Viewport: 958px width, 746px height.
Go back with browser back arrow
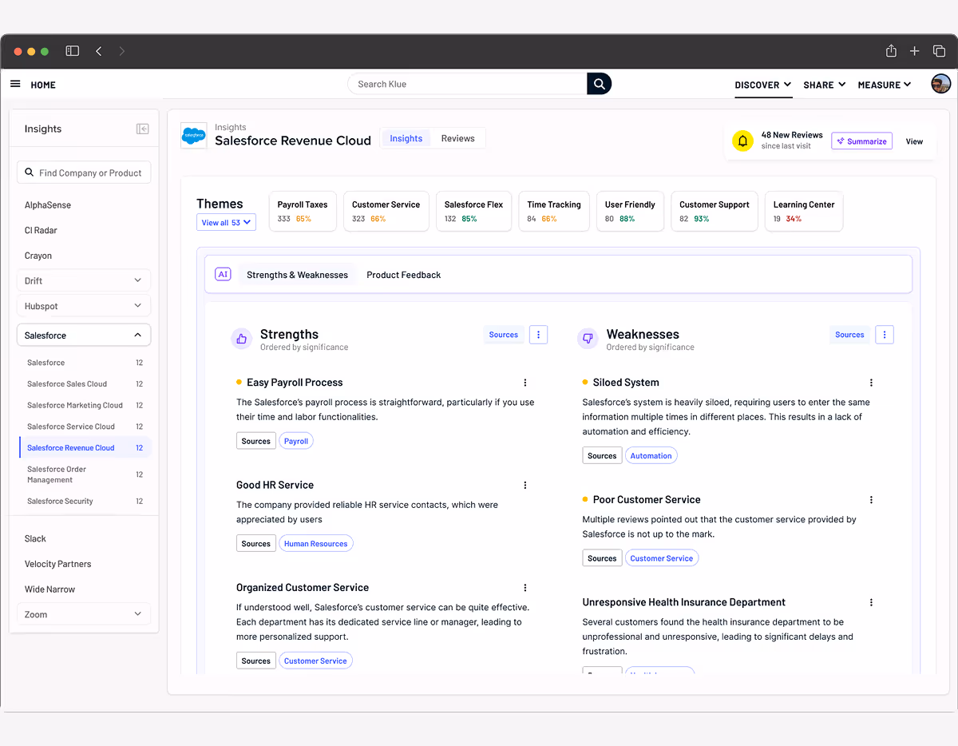pyautogui.click(x=98, y=51)
